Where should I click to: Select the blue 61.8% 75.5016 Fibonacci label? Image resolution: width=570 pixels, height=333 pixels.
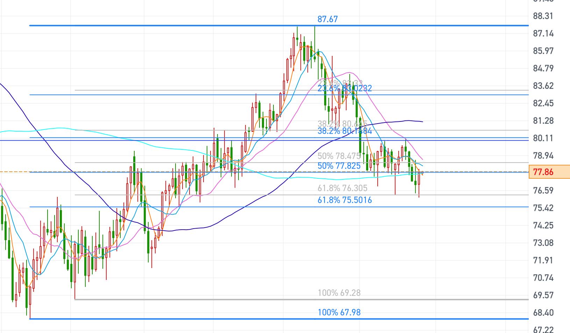click(x=345, y=200)
